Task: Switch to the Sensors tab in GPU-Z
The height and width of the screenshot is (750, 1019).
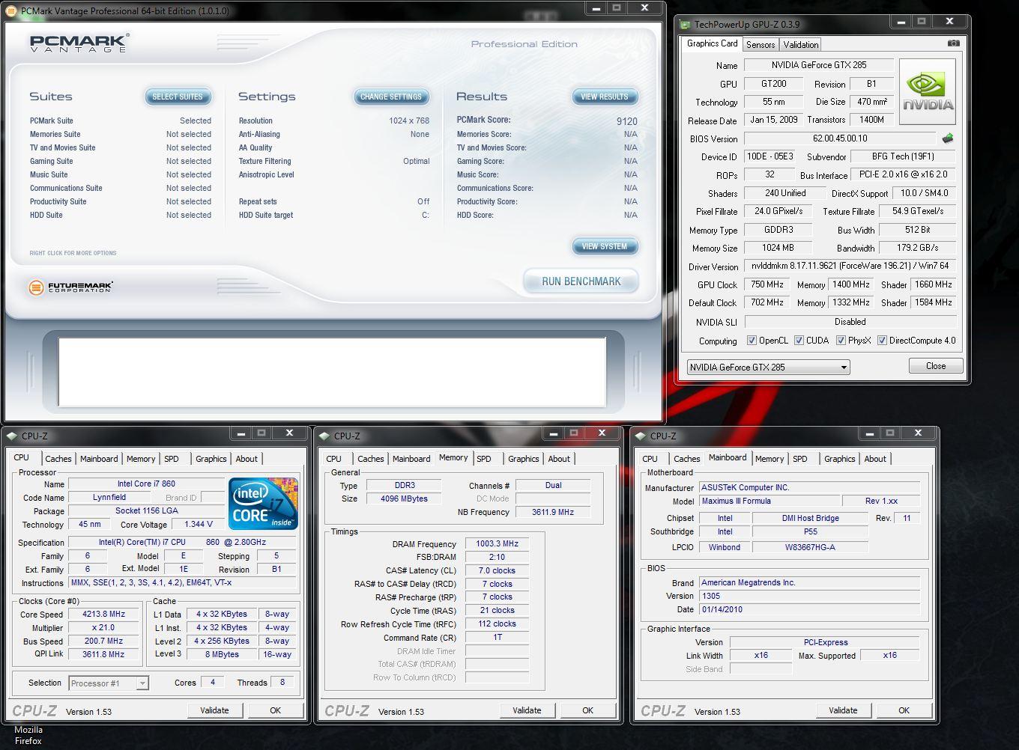Action: tap(760, 45)
